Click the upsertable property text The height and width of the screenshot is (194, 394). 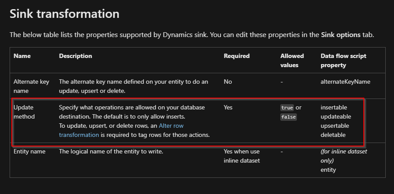click(x=335, y=126)
